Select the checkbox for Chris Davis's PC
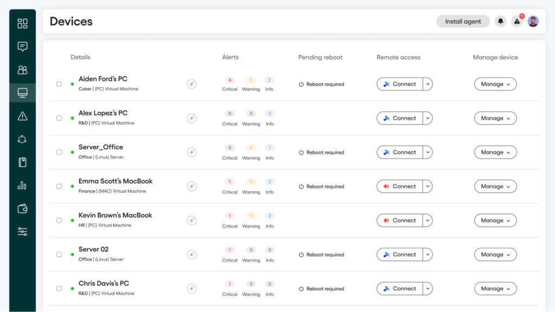 coord(59,289)
